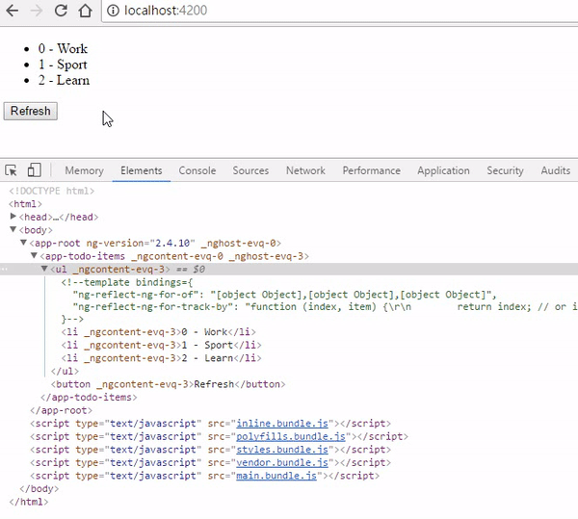Go to the Performance tab
This screenshot has width=578, height=519.
(371, 170)
